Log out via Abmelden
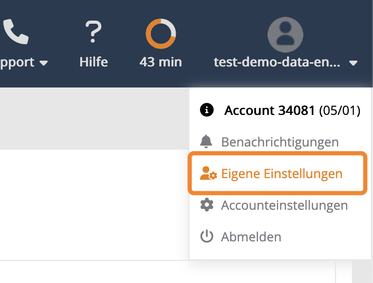Viewport: 373px width, 283px height. click(x=251, y=237)
